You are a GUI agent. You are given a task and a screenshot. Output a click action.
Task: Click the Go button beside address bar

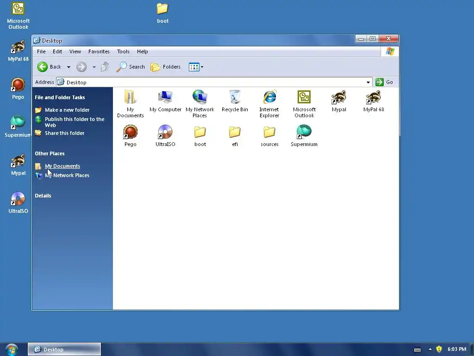(x=385, y=82)
